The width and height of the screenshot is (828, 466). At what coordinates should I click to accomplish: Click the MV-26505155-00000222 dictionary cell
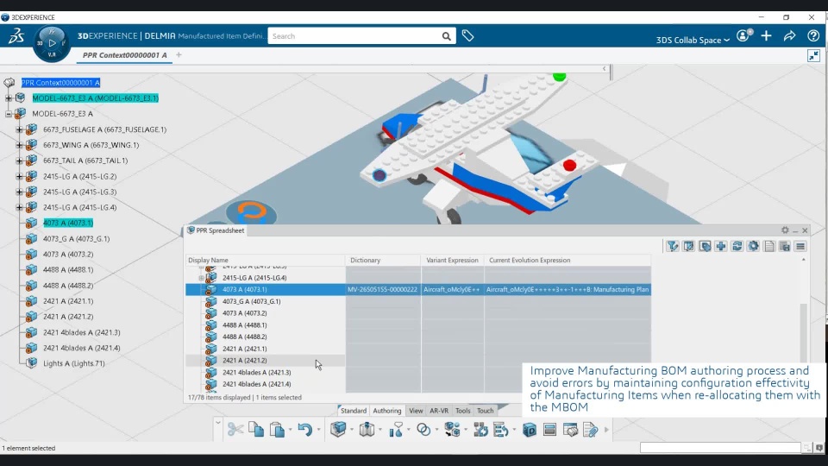[x=382, y=290]
